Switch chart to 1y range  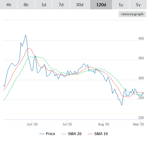[x=121, y=5]
